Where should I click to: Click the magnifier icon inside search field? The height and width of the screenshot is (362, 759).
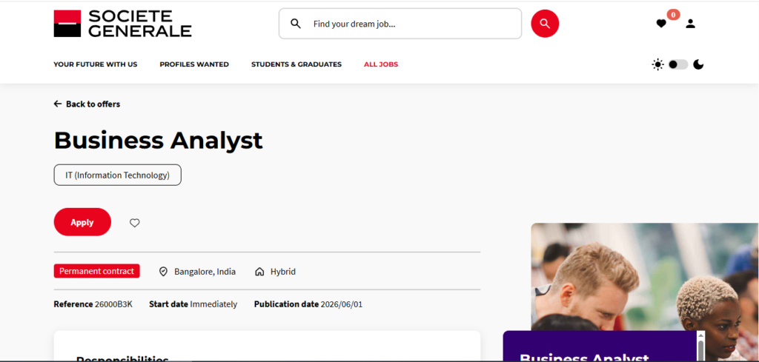pos(295,24)
